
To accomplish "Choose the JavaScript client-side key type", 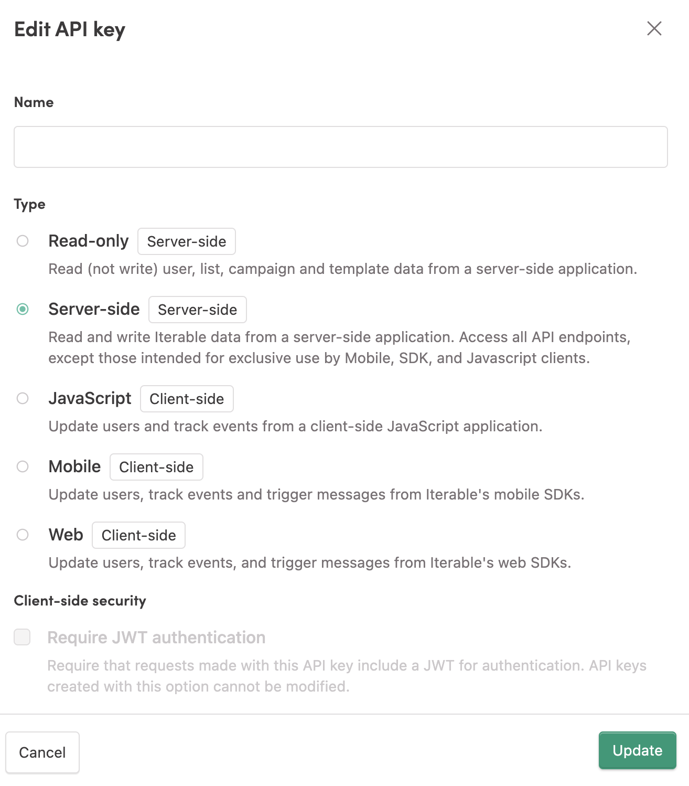I will pyautogui.click(x=22, y=398).
